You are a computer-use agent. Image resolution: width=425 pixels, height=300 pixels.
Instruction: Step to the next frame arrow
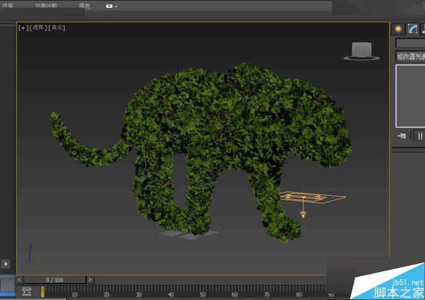(90, 279)
